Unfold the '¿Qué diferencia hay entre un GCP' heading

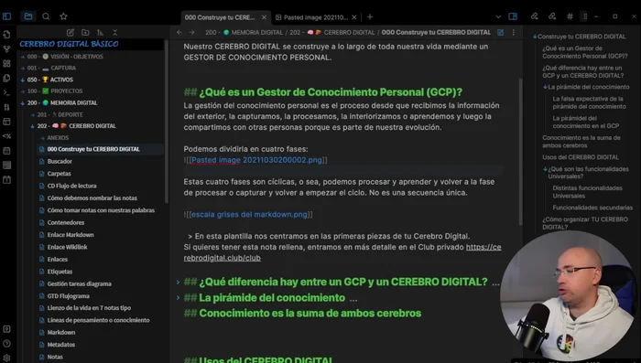(x=179, y=282)
